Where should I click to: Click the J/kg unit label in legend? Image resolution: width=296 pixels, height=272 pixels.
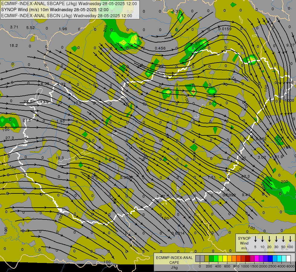pos(174,267)
